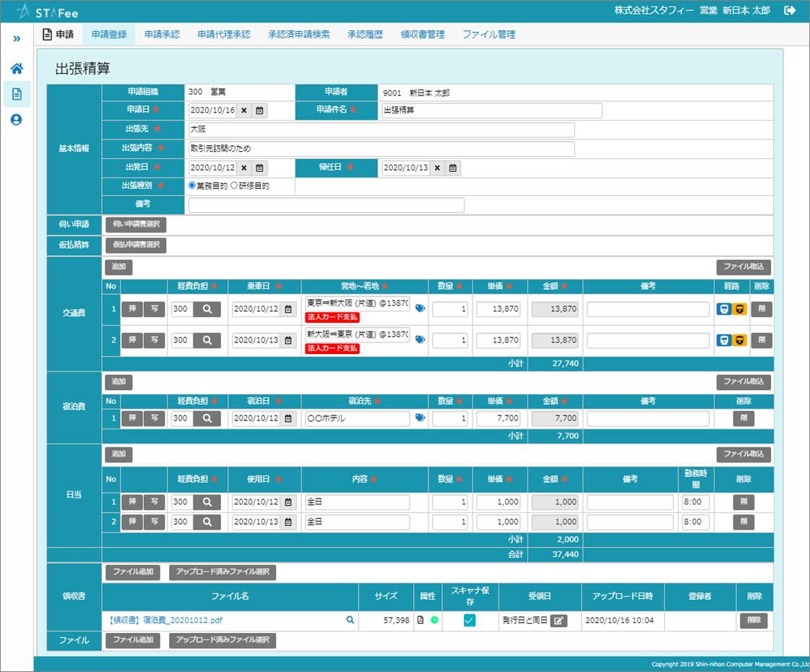Clear the 申請日 with its X icon
This screenshot has width=810, height=672.
[x=244, y=111]
